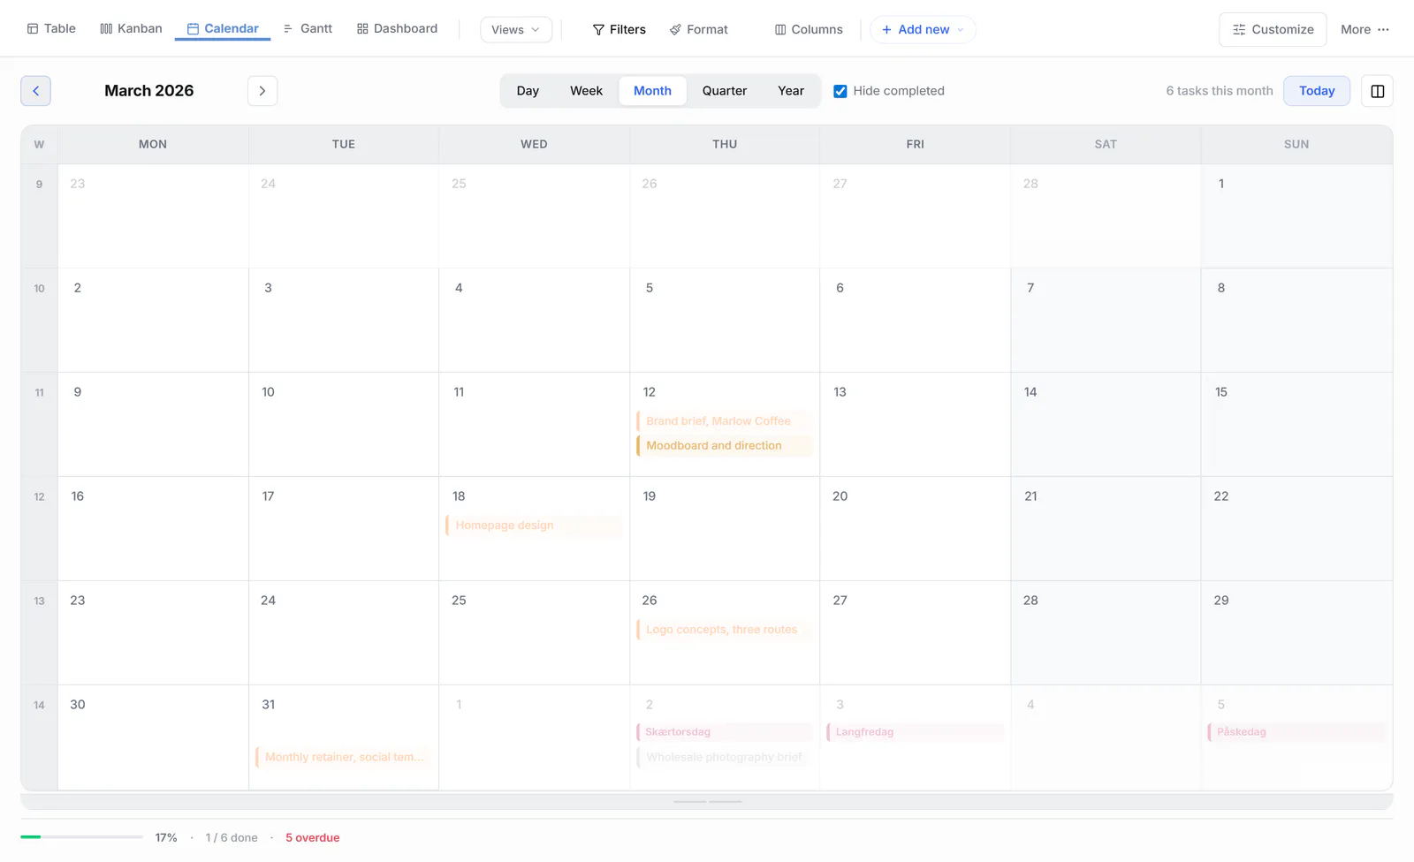
Task: Click the green completion progress bar
Action: click(x=81, y=837)
